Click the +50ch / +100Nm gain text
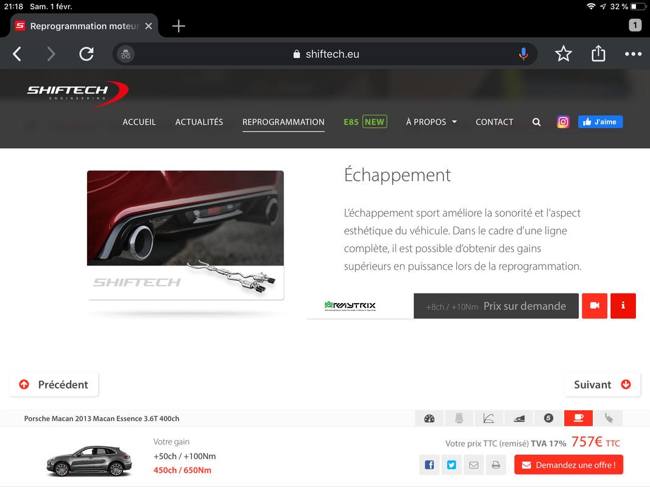This screenshot has height=487, width=650. (185, 457)
